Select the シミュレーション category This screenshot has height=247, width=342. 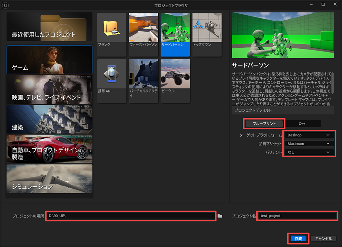50,179
